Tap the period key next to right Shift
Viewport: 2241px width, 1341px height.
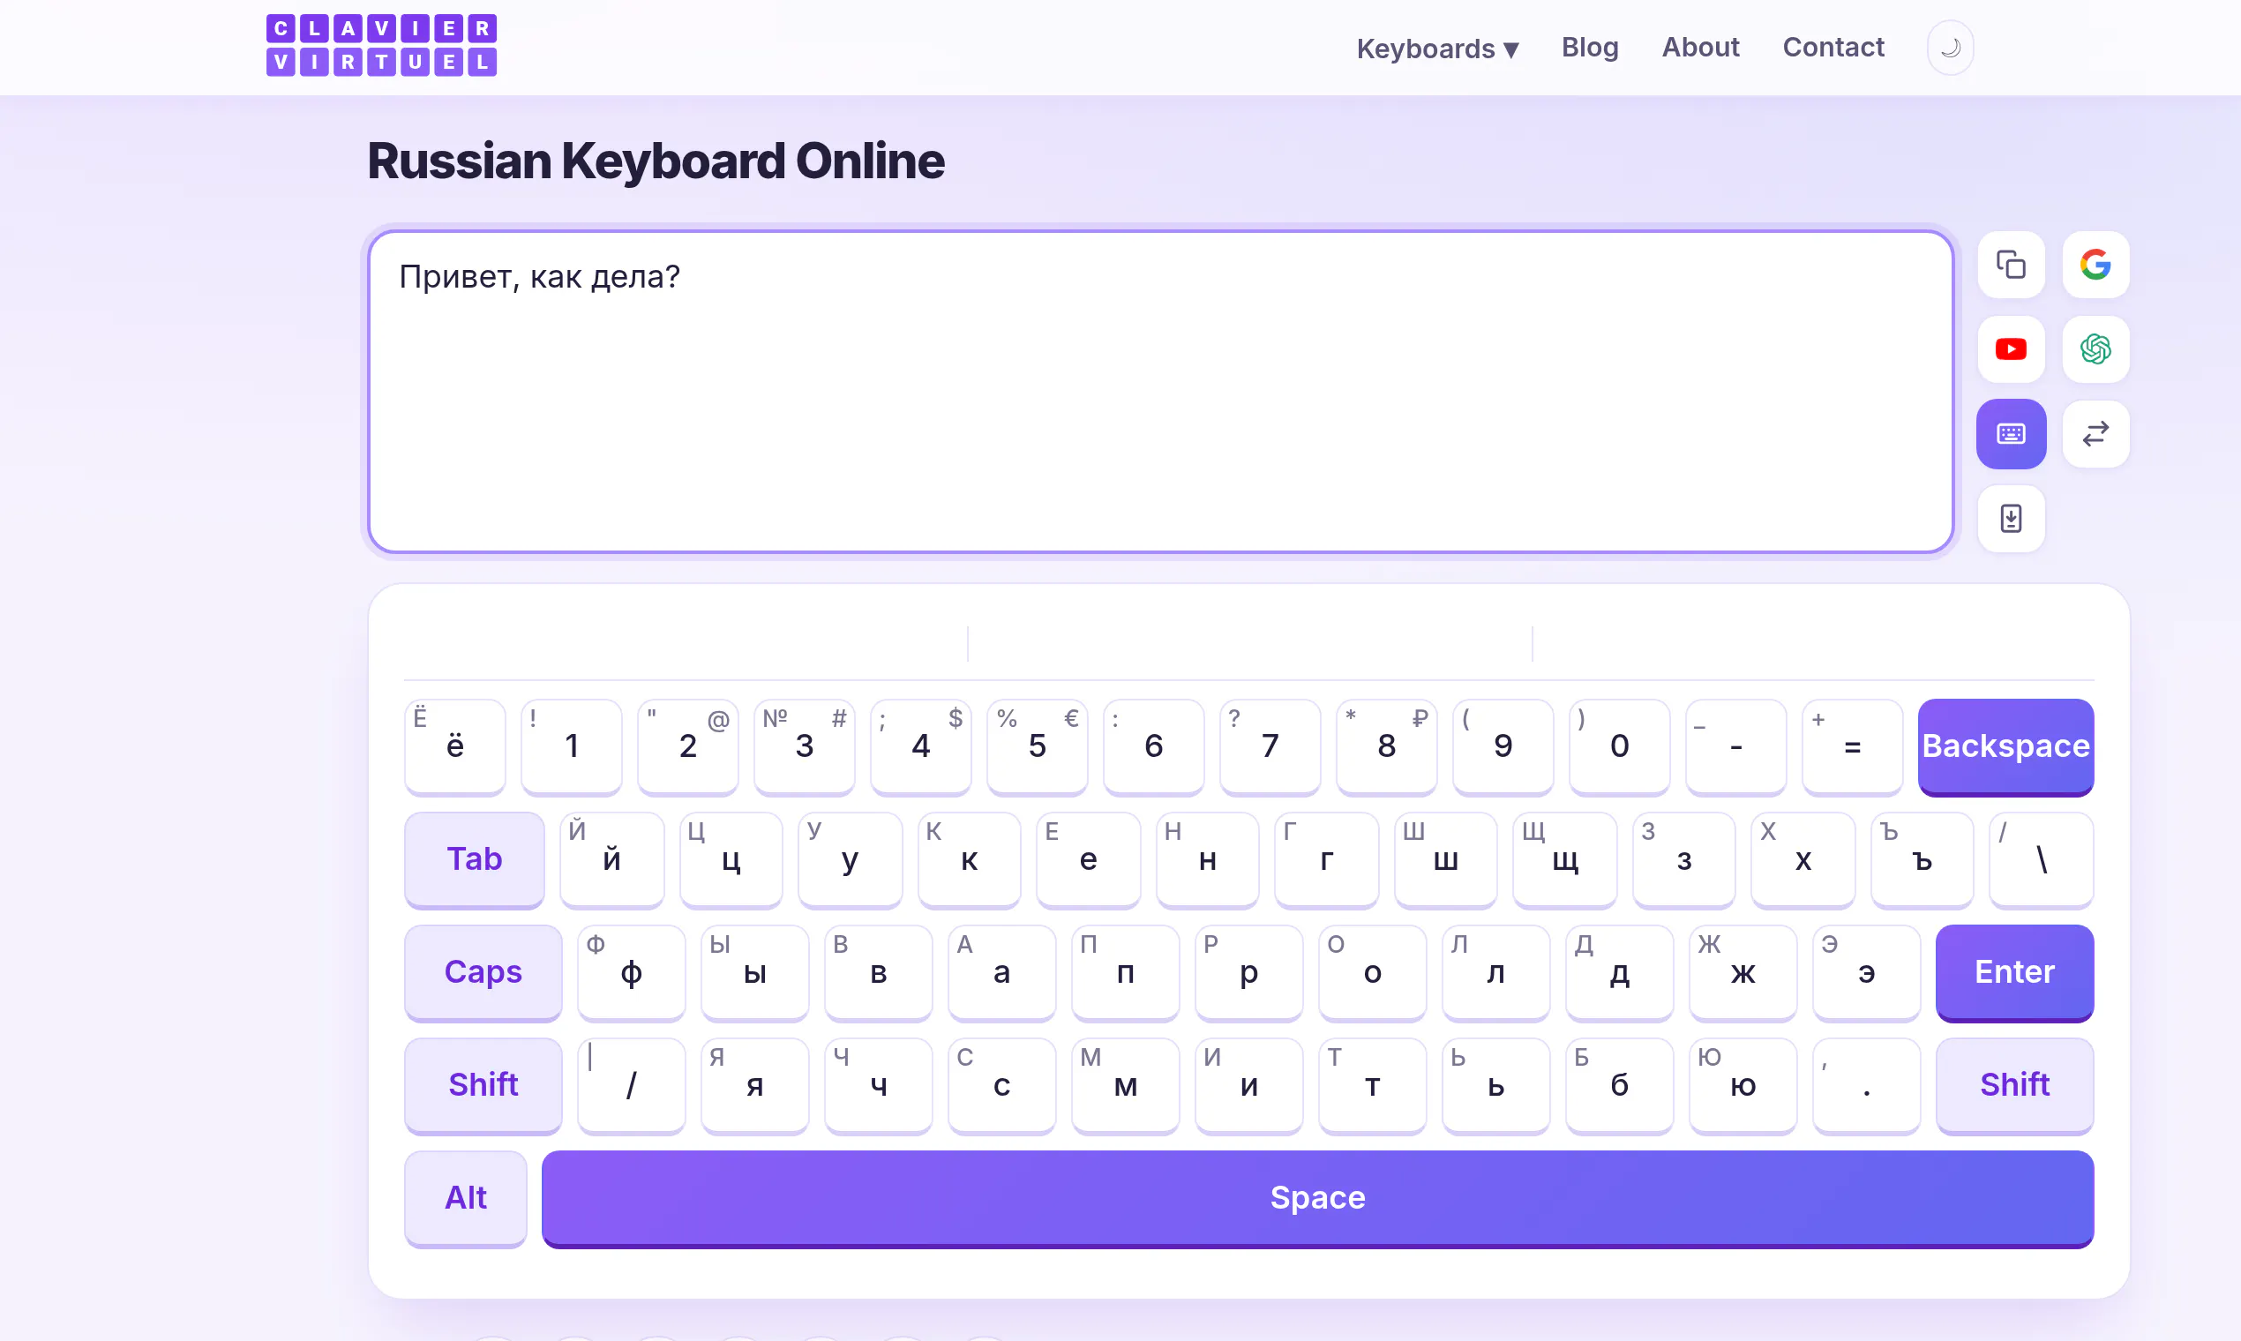pyautogui.click(x=1866, y=1085)
